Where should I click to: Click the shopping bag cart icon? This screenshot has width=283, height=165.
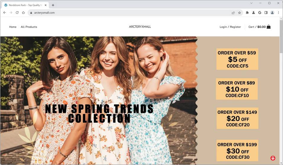click(x=269, y=27)
